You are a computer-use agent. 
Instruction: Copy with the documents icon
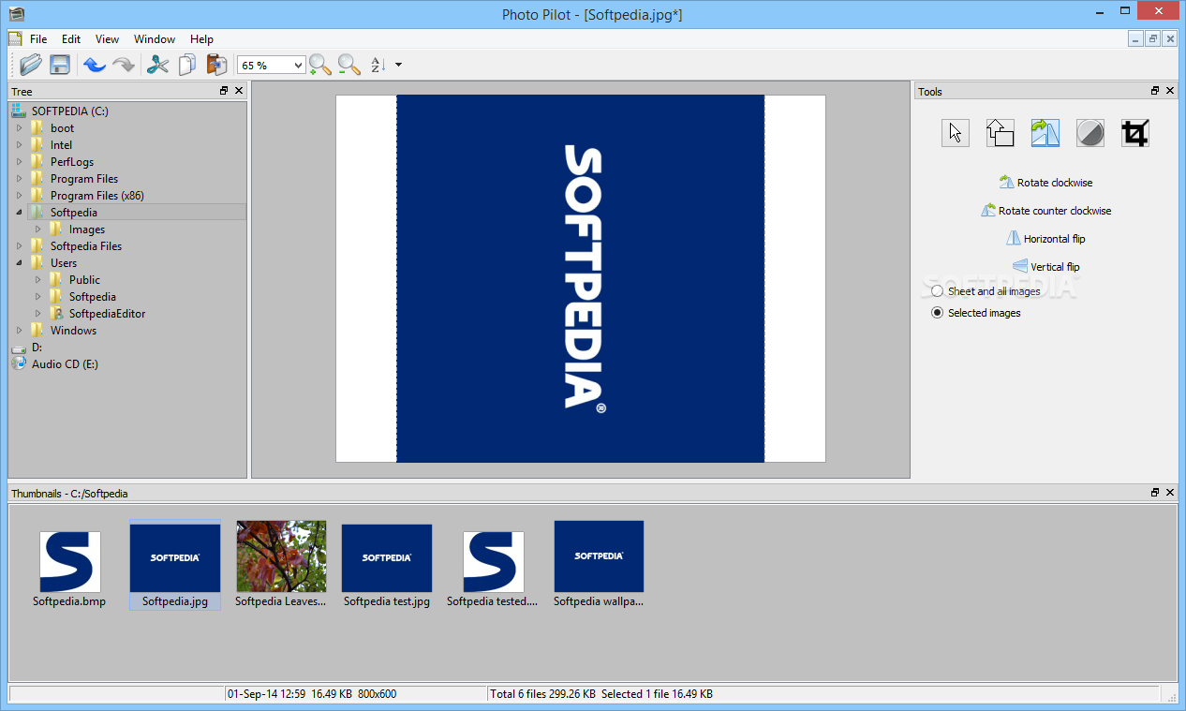pyautogui.click(x=187, y=65)
